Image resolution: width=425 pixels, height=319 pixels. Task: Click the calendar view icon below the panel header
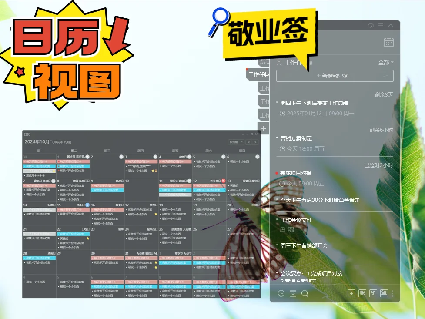(x=389, y=42)
